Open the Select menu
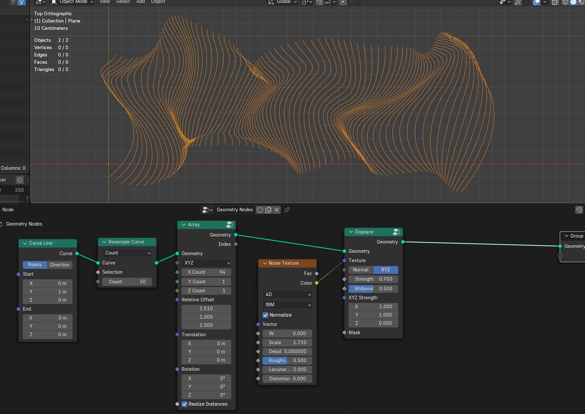Screen dimensions: 585x414 click(x=123, y=2)
